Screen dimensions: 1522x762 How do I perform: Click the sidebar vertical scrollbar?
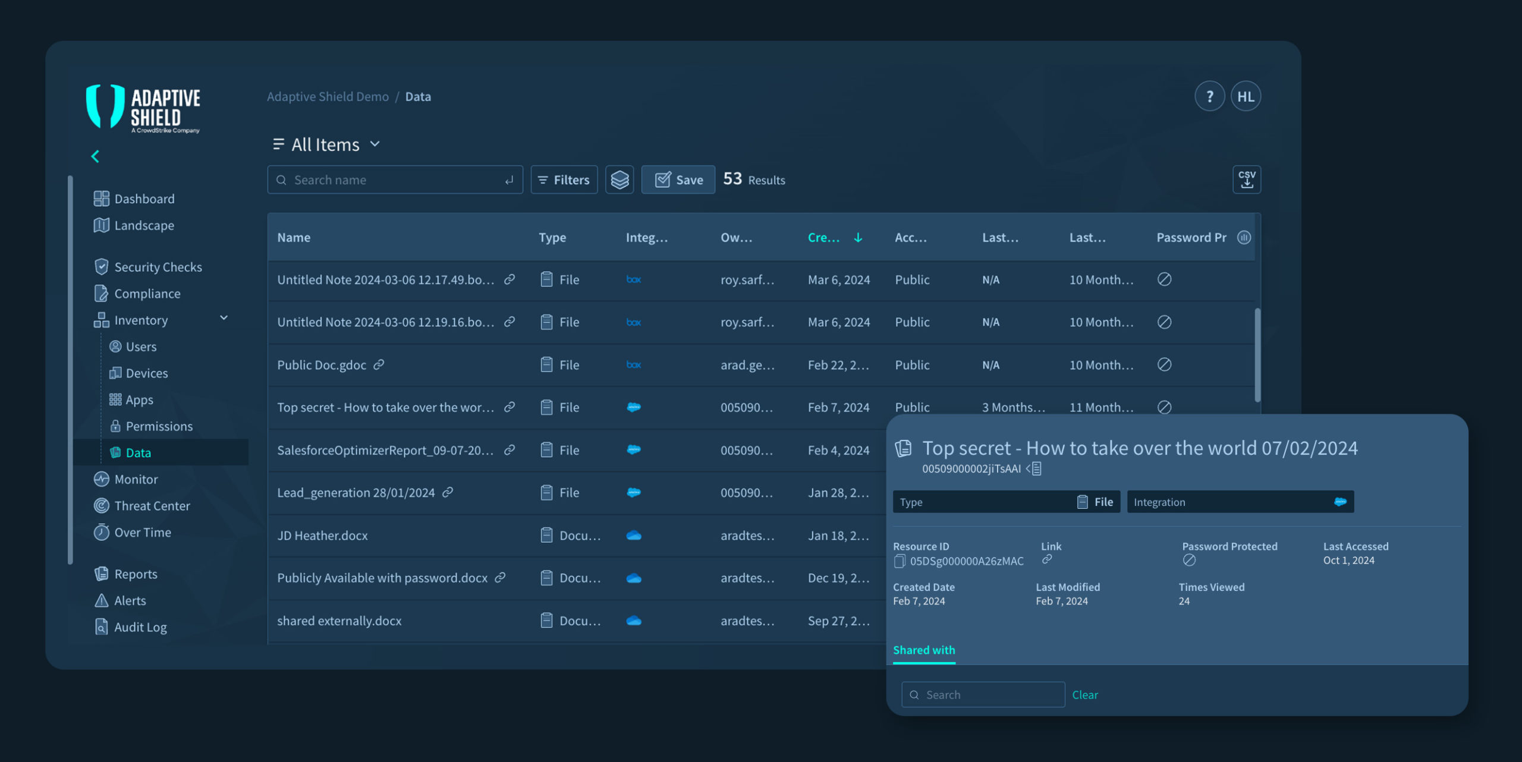(x=71, y=370)
